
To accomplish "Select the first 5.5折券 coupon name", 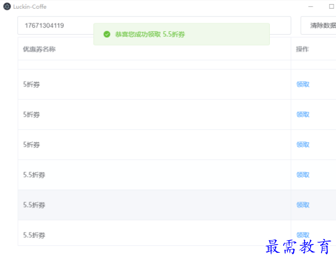I will pyautogui.click(x=34, y=175).
